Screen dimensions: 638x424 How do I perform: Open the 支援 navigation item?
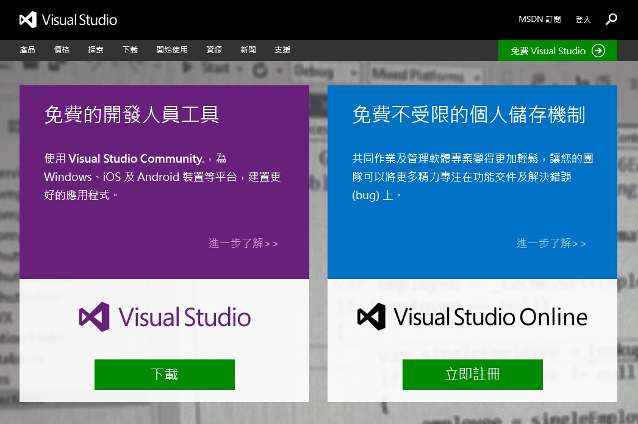282,50
